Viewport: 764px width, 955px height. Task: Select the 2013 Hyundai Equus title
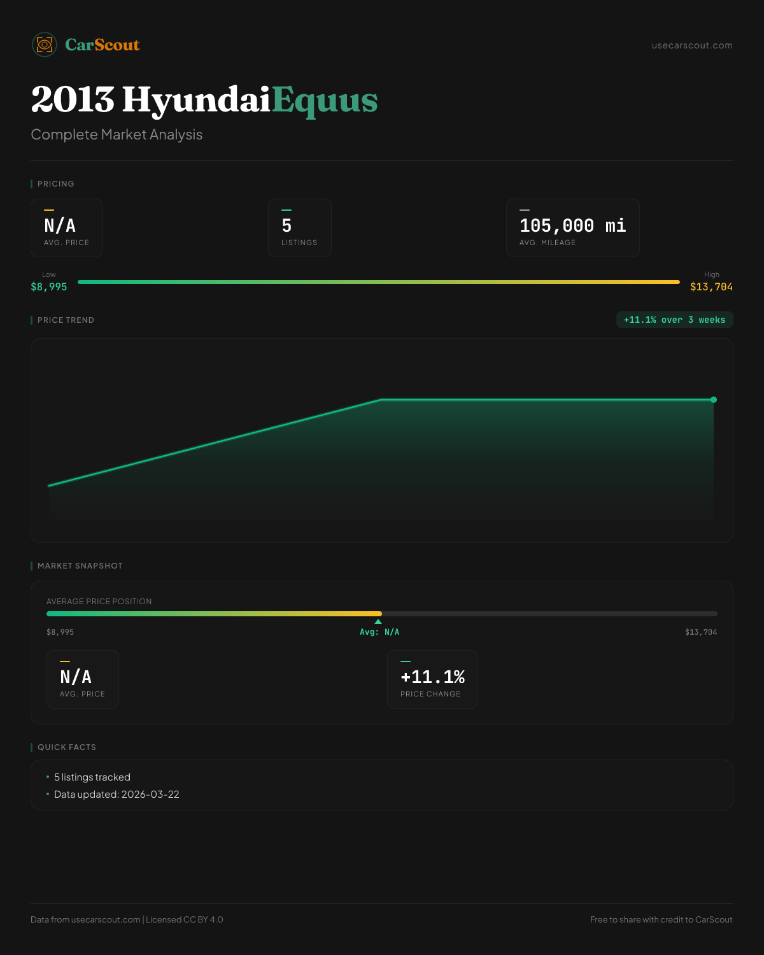(x=204, y=100)
